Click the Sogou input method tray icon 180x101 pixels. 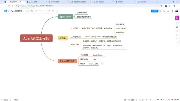(158, 100)
